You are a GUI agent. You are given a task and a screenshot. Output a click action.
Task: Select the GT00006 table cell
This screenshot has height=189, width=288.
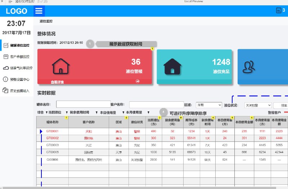(x=52, y=160)
